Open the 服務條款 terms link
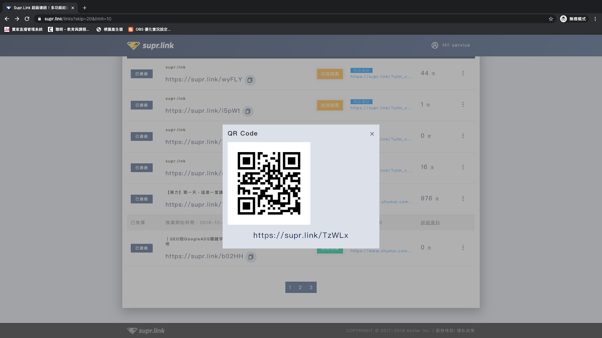Viewport: 602px width, 338px height. pyautogui.click(x=444, y=330)
